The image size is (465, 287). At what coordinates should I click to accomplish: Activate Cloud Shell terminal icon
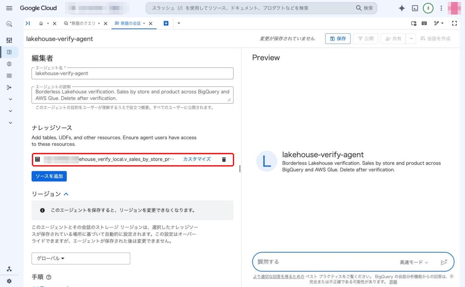click(x=415, y=8)
